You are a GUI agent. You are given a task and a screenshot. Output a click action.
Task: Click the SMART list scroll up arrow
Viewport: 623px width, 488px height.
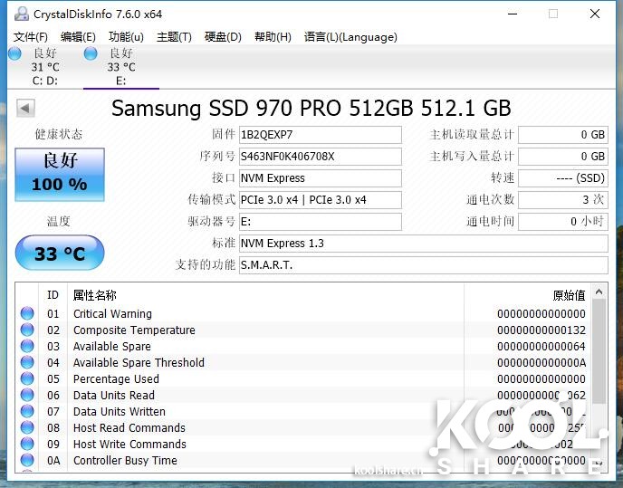[599, 292]
